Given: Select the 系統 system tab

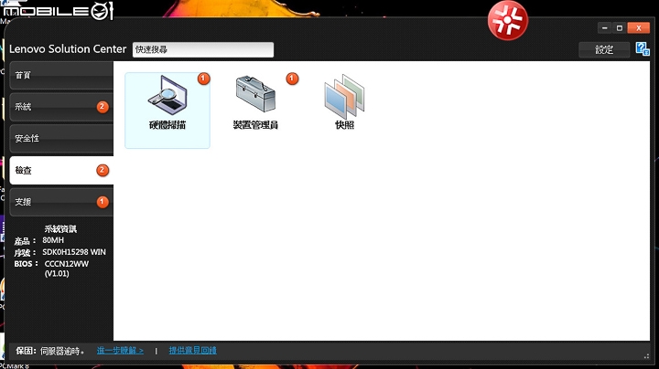Looking at the screenshot, I should (61, 107).
